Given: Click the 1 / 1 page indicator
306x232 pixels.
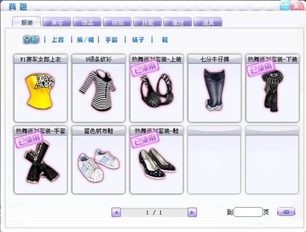Looking at the screenshot, I should click(x=154, y=213).
